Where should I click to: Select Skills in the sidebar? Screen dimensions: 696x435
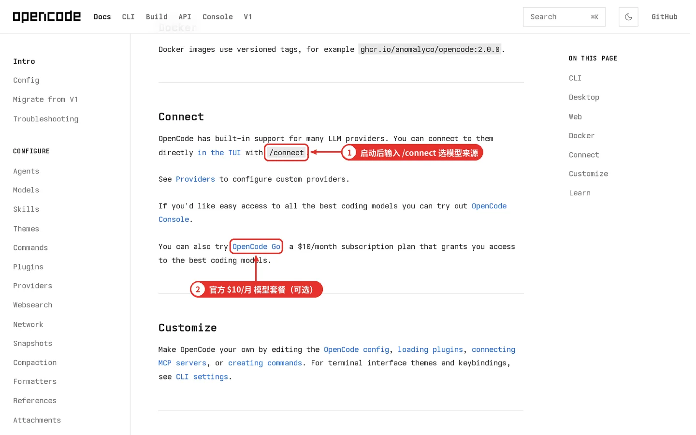click(x=26, y=209)
